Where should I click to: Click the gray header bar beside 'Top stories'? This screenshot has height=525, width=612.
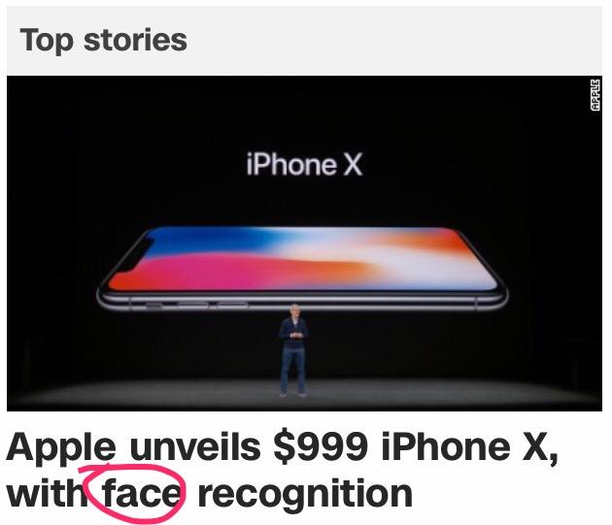pyautogui.click(x=394, y=41)
